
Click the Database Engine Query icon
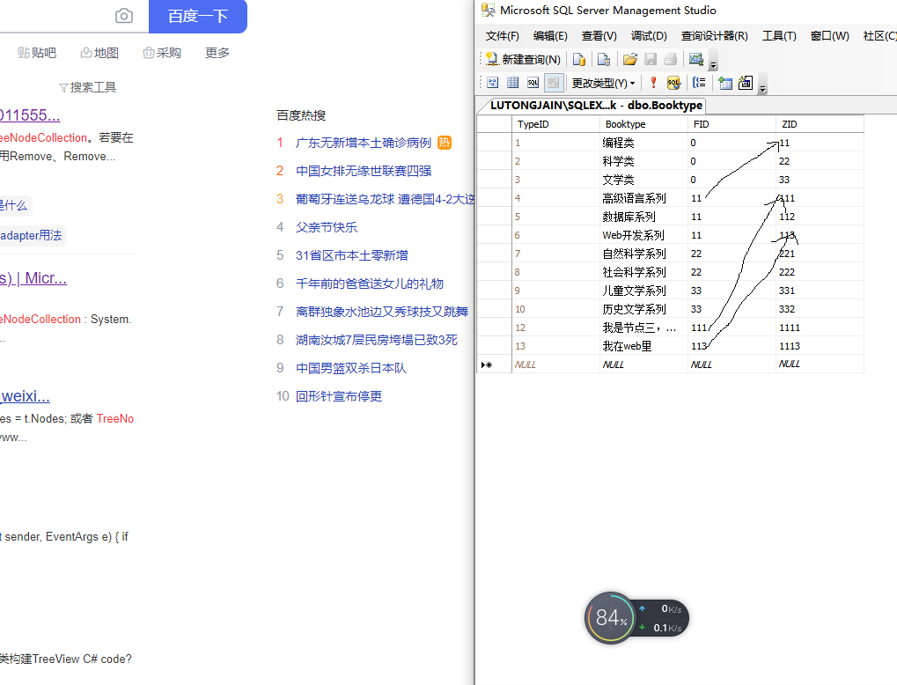579,59
